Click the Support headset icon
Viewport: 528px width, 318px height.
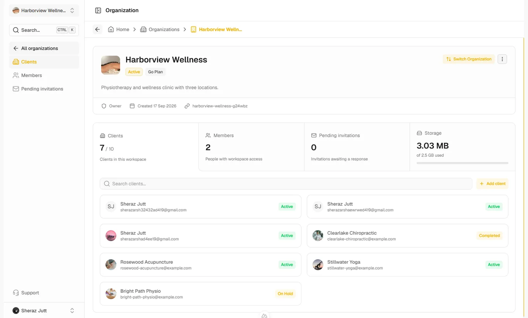click(x=16, y=293)
